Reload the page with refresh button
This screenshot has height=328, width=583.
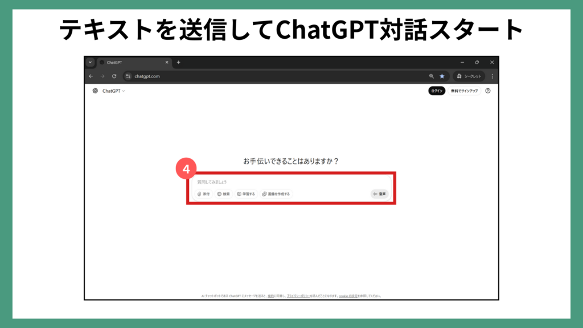(x=114, y=76)
